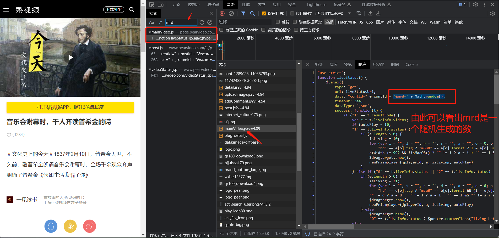Open the DevTools three-dot more menu
This screenshot has width=499, height=238.
[x=485, y=5]
